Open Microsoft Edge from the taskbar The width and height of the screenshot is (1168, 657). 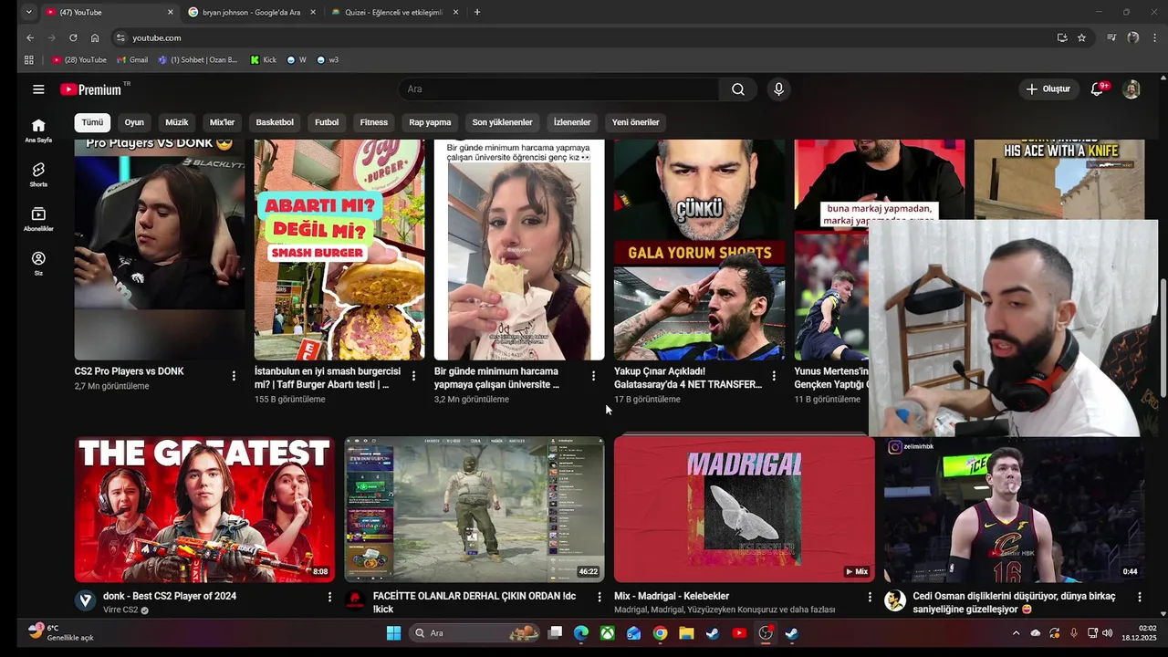coord(581,633)
